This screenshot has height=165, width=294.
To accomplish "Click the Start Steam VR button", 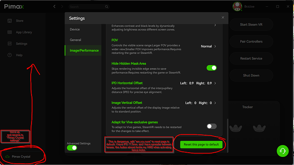I will (251, 25).
